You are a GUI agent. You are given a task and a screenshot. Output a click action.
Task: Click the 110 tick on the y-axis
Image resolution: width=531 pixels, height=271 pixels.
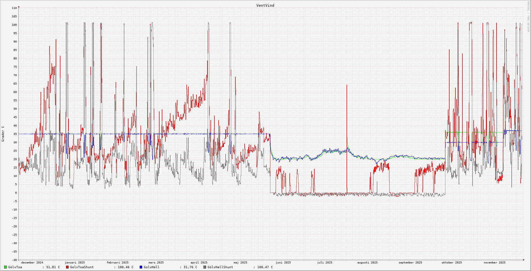tap(14, 8)
